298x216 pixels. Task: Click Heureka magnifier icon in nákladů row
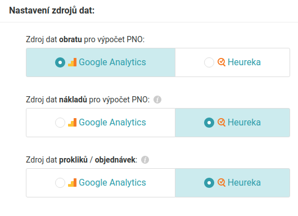point(222,122)
